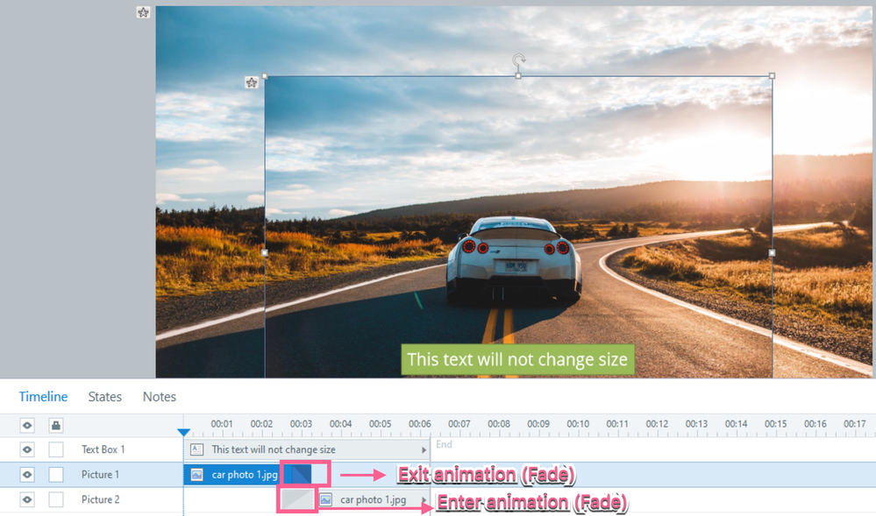Select the Text Box 1 row label
876x516 pixels.
103,449
